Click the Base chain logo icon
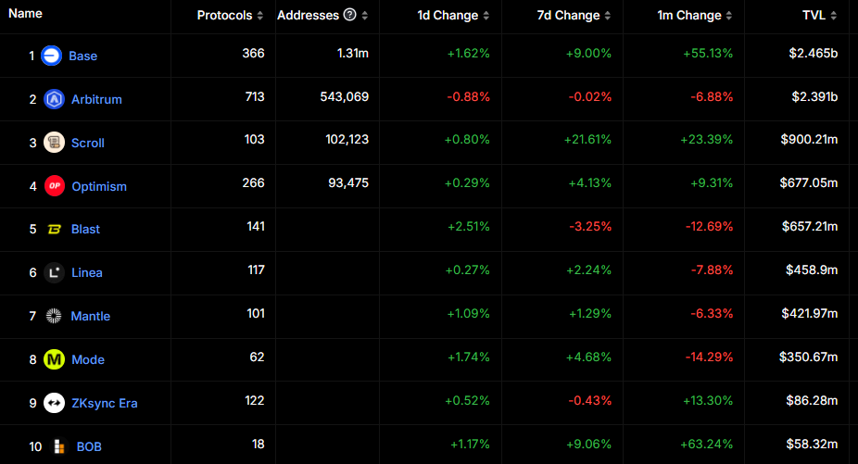 [x=52, y=56]
